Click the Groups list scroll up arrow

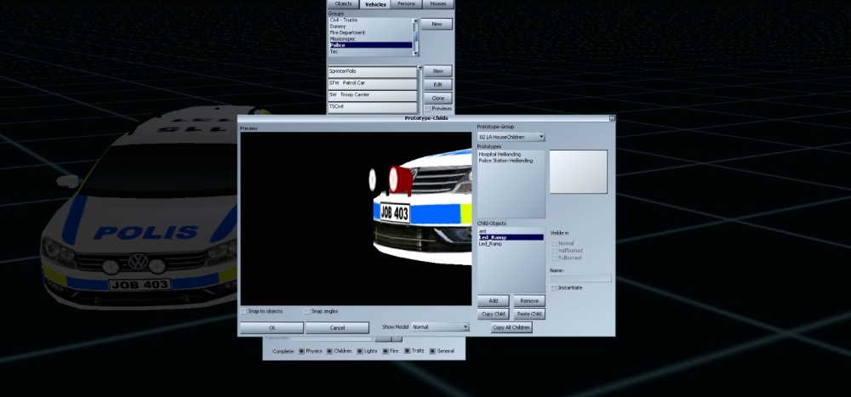[416, 22]
